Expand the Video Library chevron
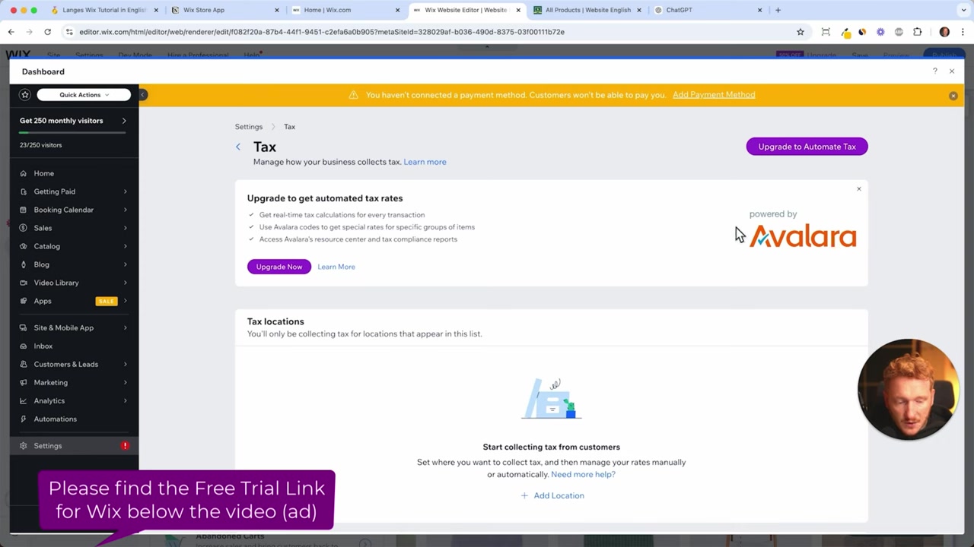This screenshot has height=547, width=974. (x=125, y=283)
